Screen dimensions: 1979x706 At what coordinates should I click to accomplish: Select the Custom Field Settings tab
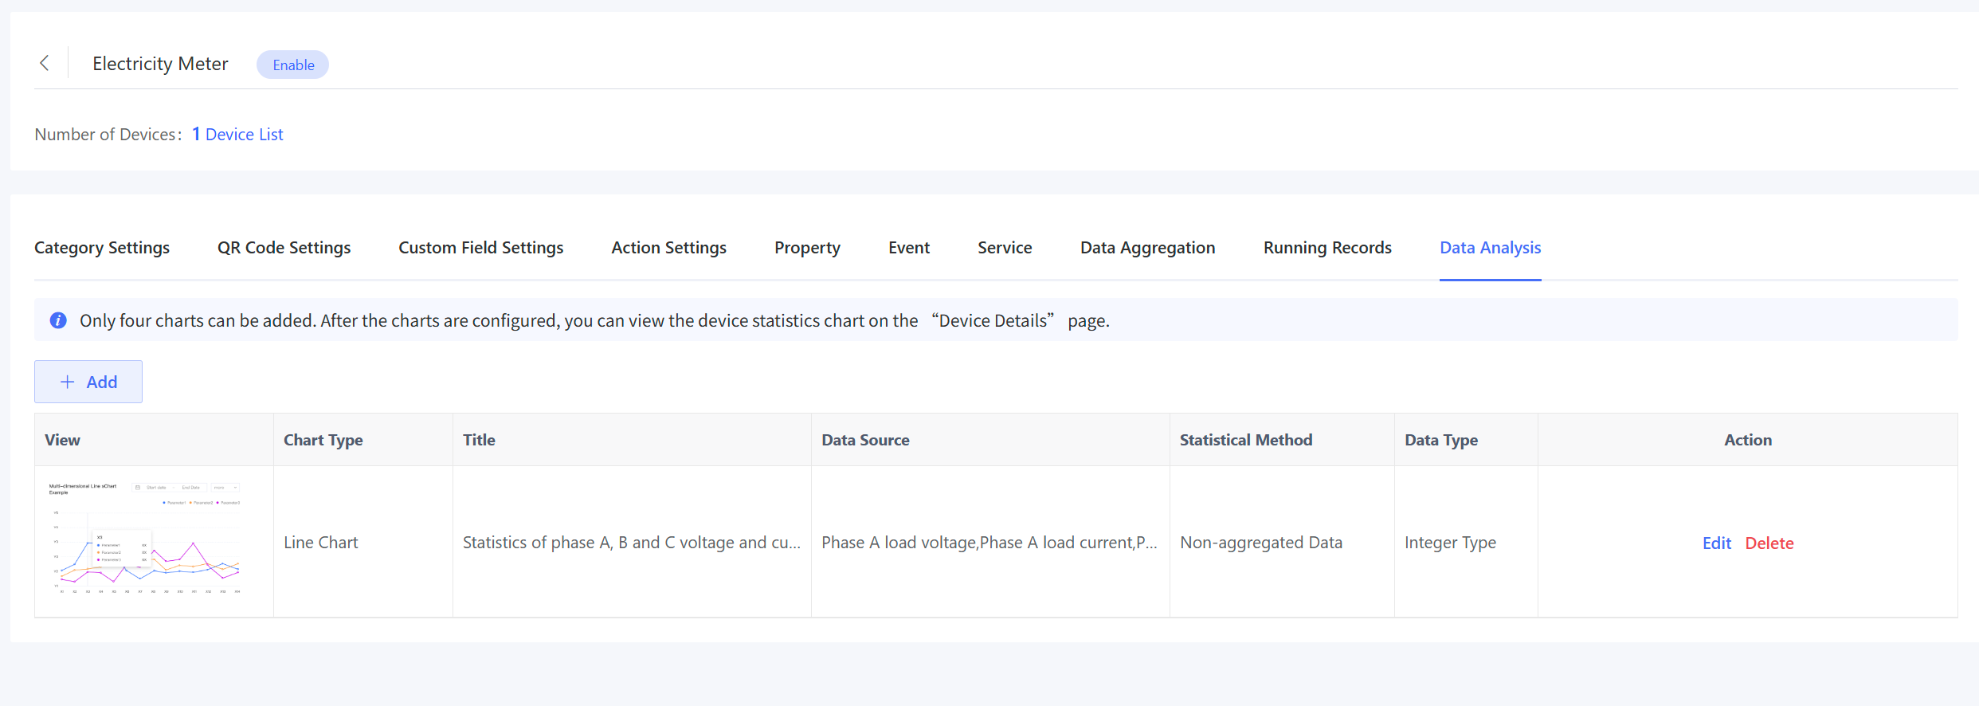[480, 248]
